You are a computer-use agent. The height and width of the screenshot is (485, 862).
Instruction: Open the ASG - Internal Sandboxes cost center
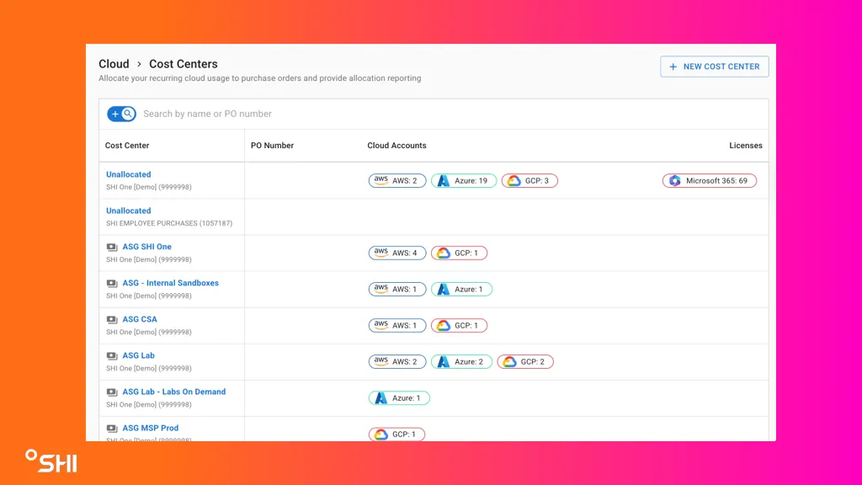click(170, 283)
